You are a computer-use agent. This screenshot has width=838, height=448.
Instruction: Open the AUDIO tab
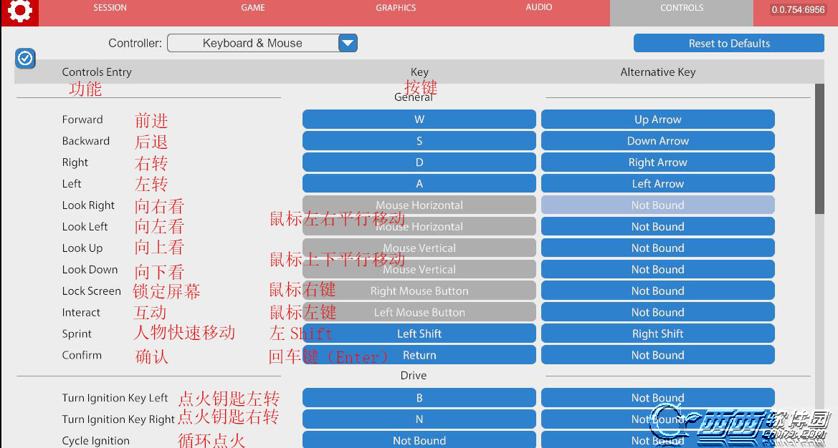click(539, 7)
